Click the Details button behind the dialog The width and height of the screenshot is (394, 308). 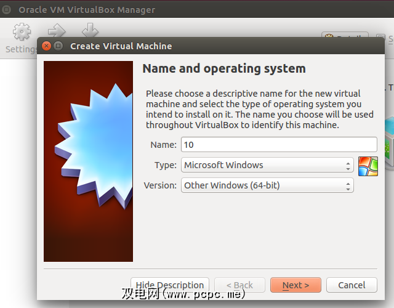click(x=345, y=38)
